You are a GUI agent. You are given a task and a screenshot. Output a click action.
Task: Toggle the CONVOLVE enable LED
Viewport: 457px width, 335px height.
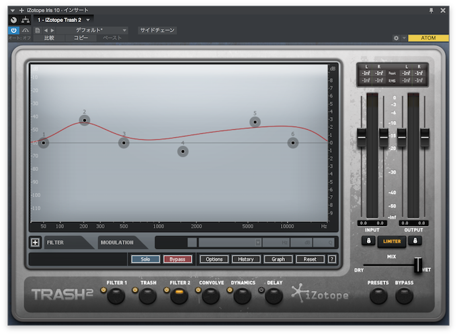198,290
